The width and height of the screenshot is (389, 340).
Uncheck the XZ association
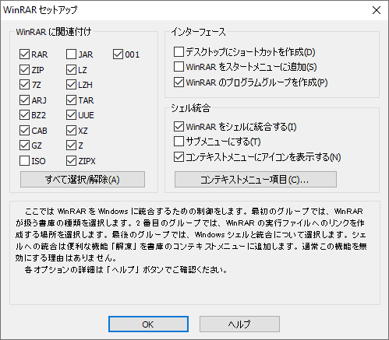coord(71,131)
